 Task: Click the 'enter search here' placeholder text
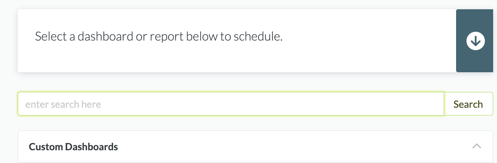(63, 104)
